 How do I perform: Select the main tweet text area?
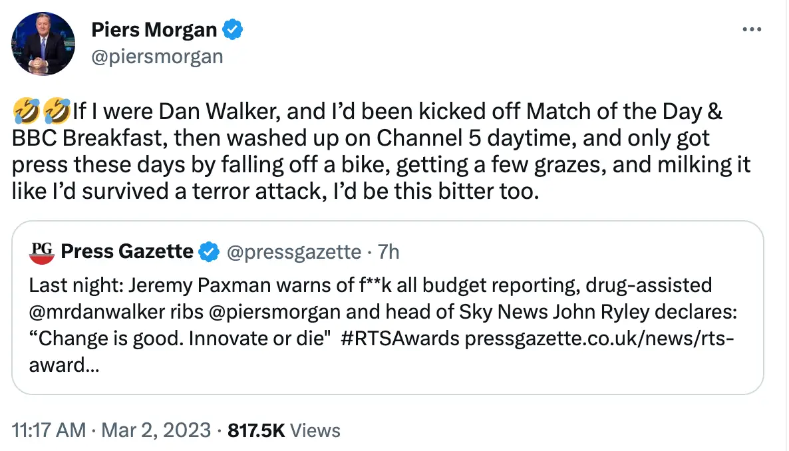[379, 151]
